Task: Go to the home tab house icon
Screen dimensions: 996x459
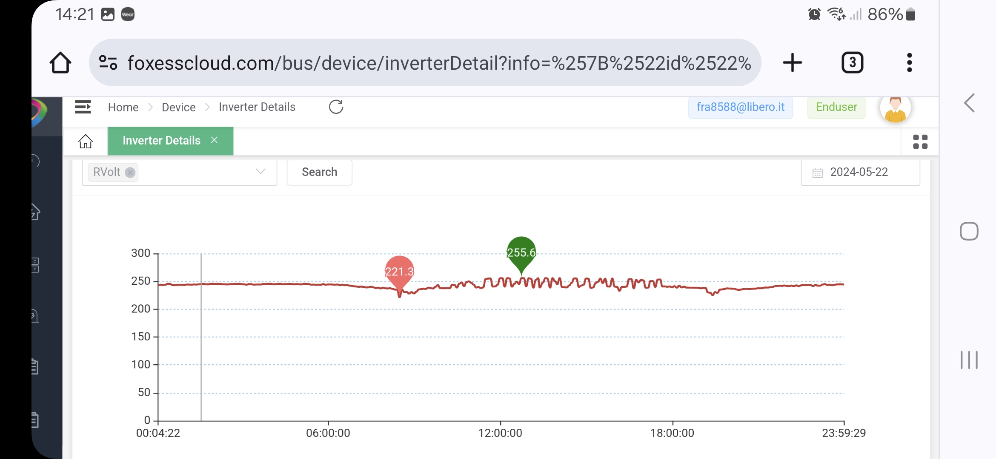Action: [86, 141]
